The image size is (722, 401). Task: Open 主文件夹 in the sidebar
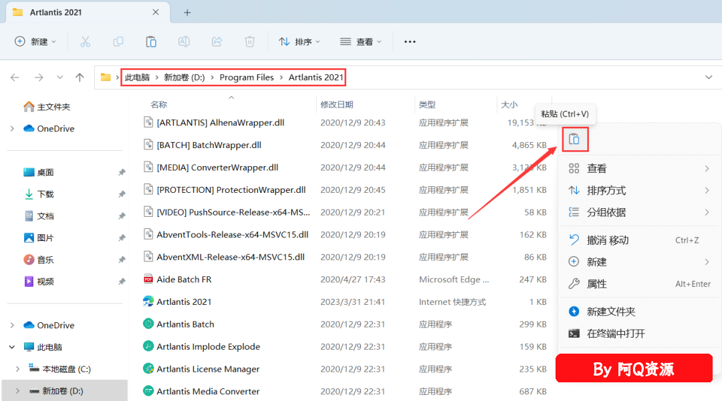[47, 107]
